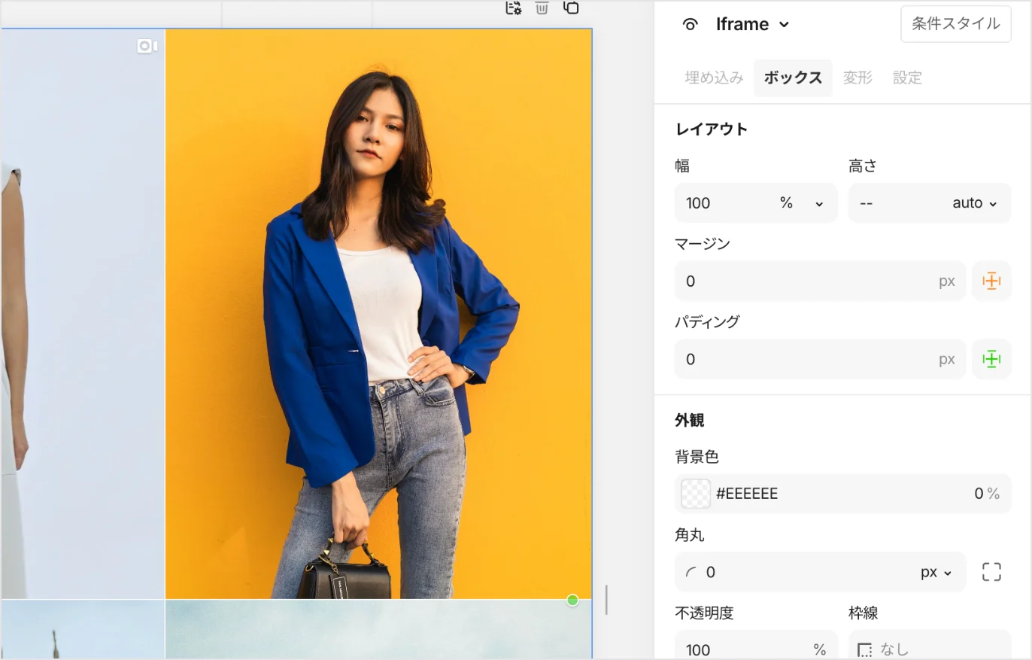Click the padding value input field
Screen dimensions: 1032x660
coord(819,359)
